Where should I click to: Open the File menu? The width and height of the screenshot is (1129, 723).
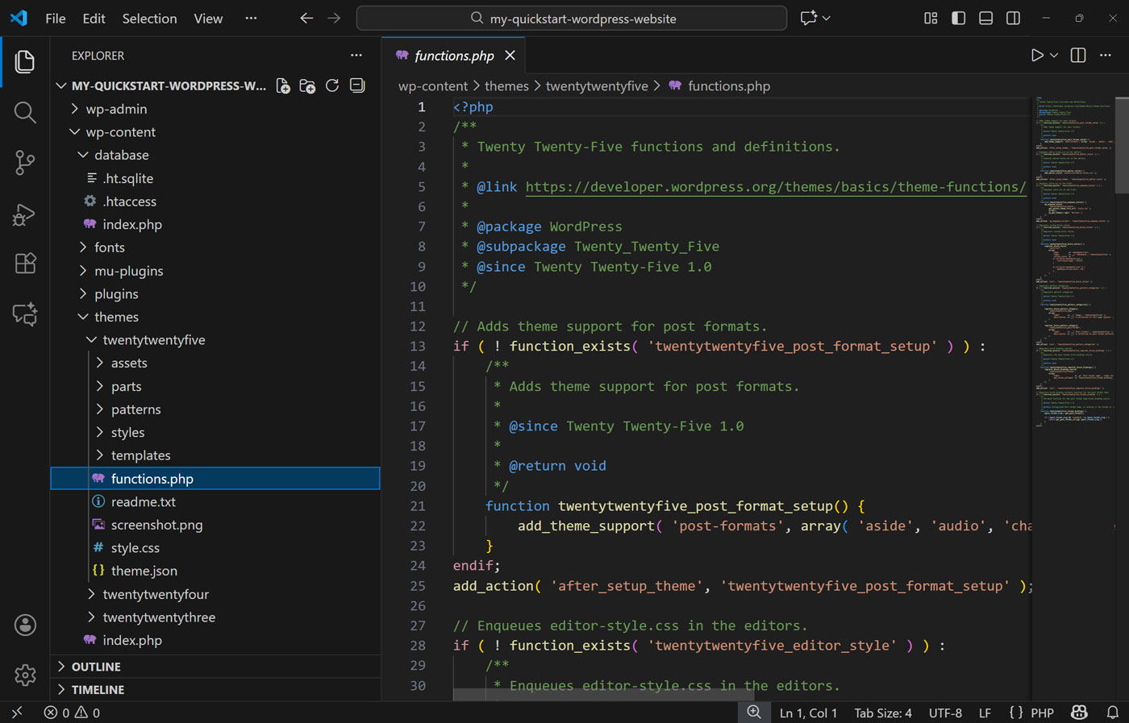tap(55, 18)
